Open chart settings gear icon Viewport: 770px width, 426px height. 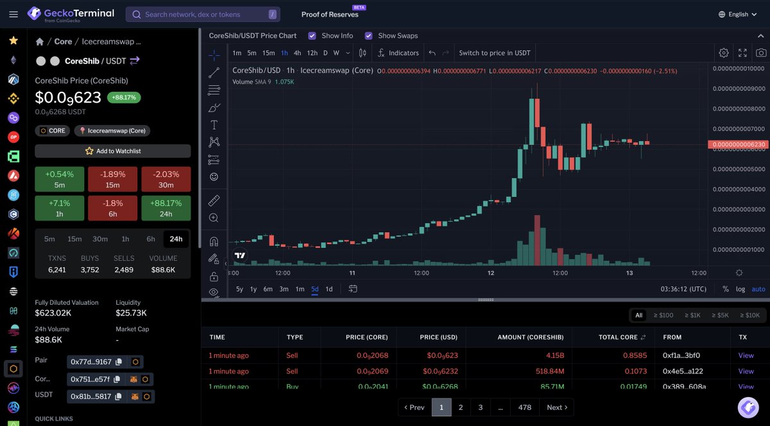(x=724, y=53)
